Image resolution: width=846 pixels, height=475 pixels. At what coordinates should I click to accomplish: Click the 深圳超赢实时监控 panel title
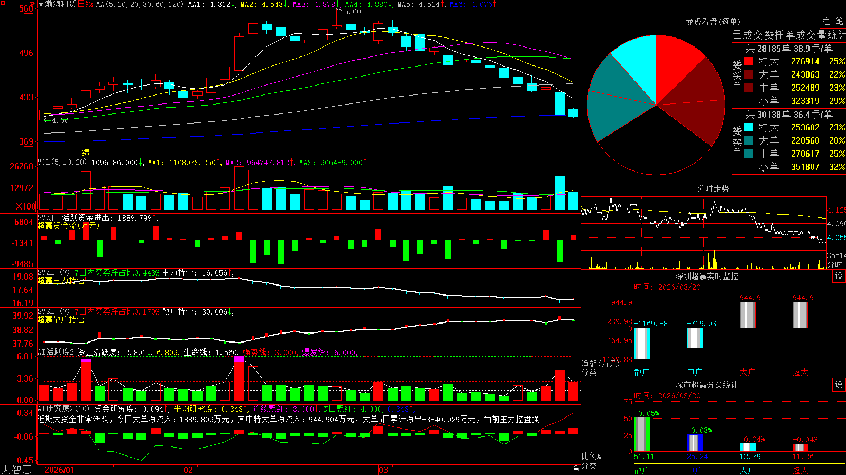click(x=706, y=276)
